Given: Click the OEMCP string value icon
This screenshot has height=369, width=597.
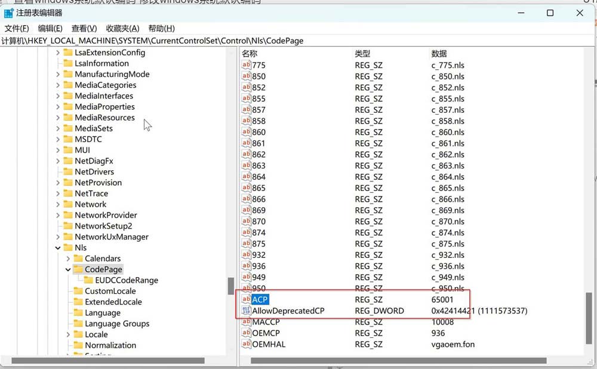Looking at the screenshot, I should pyautogui.click(x=246, y=333).
